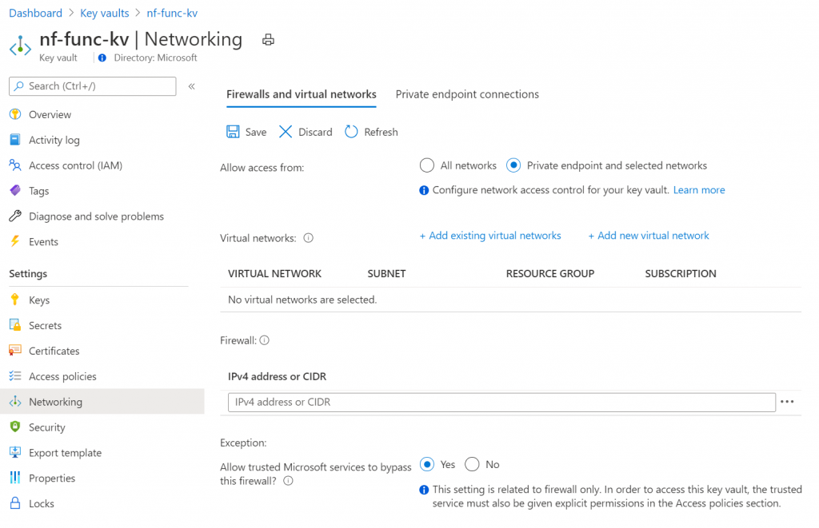This screenshot has height=528, width=819.
Task: Go to Key vaults breadcrumb
Action: tap(105, 13)
